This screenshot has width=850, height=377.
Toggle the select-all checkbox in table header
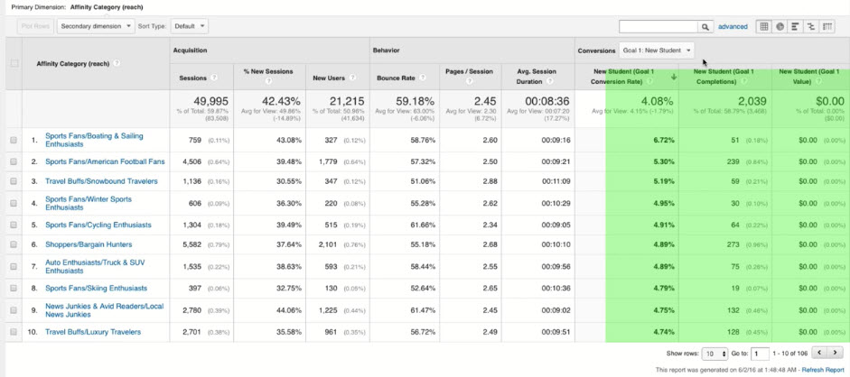[14, 63]
